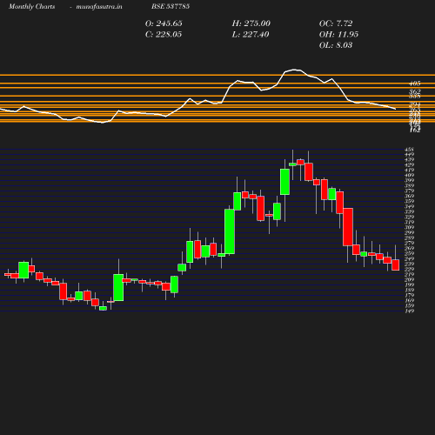Click the large red candlestick falling from 349 to 279
This screenshot has height=435, width=435.
[348, 227]
